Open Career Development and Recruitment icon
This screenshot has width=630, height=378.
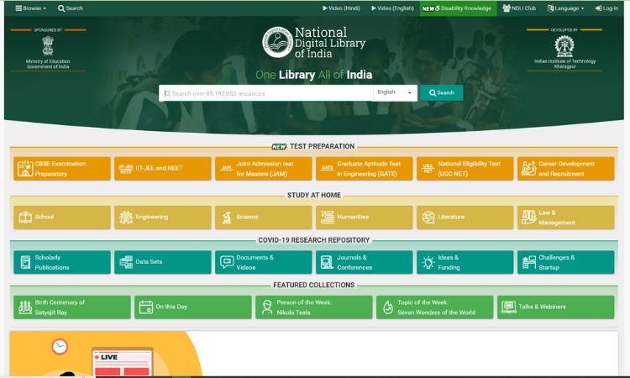(x=528, y=168)
